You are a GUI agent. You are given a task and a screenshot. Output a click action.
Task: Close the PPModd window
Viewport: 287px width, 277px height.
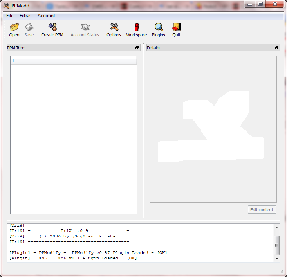click(x=275, y=4)
